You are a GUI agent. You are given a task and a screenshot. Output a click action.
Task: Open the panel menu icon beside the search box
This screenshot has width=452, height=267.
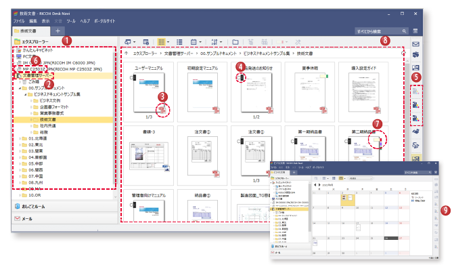pos(415,31)
